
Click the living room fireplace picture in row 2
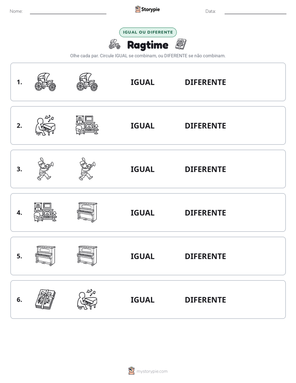[87, 125]
